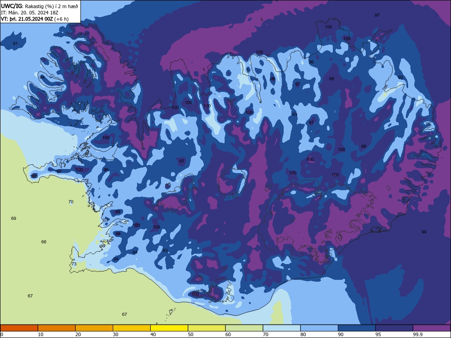Viewport: 451px width, 338px height.
Task: Click the '20' legend scale label
Action: tap(78, 334)
